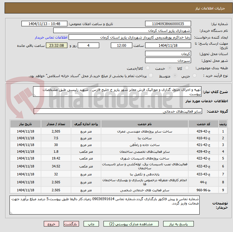Image resolution: width=233 pixels, height=232 pixels.
Task: Click service name ساخت پروژه‌های تاسیسات شهری
Action: (x=145, y=158)
